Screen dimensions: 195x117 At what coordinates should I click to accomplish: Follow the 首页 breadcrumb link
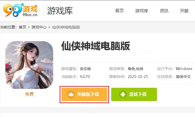[x=23, y=27]
